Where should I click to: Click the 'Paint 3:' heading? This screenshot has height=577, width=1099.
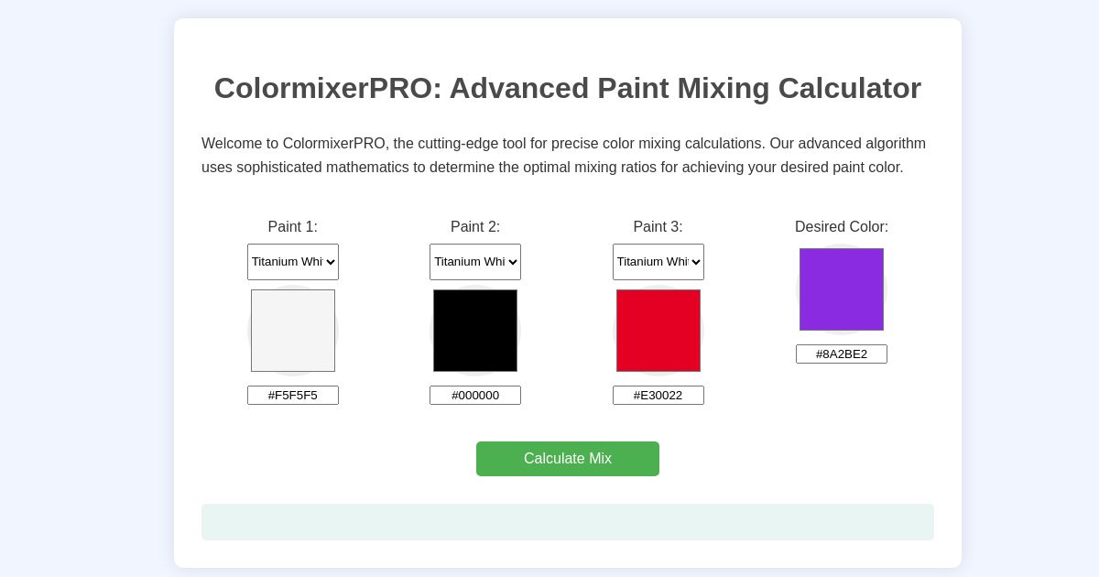point(658,227)
